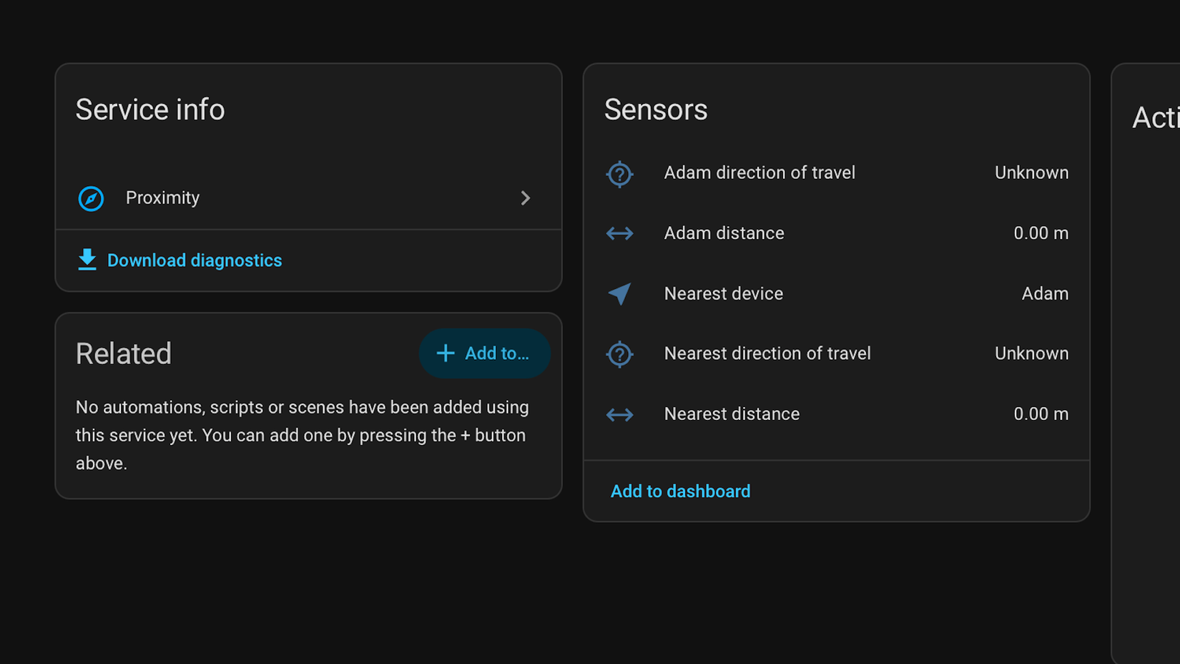Expand the Proximity entry chevron
The width and height of the screenshot is (1180, 664).
[x=526, y=198]
